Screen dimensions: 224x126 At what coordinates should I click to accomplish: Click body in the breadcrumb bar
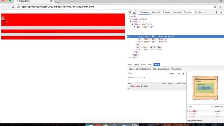136,65
